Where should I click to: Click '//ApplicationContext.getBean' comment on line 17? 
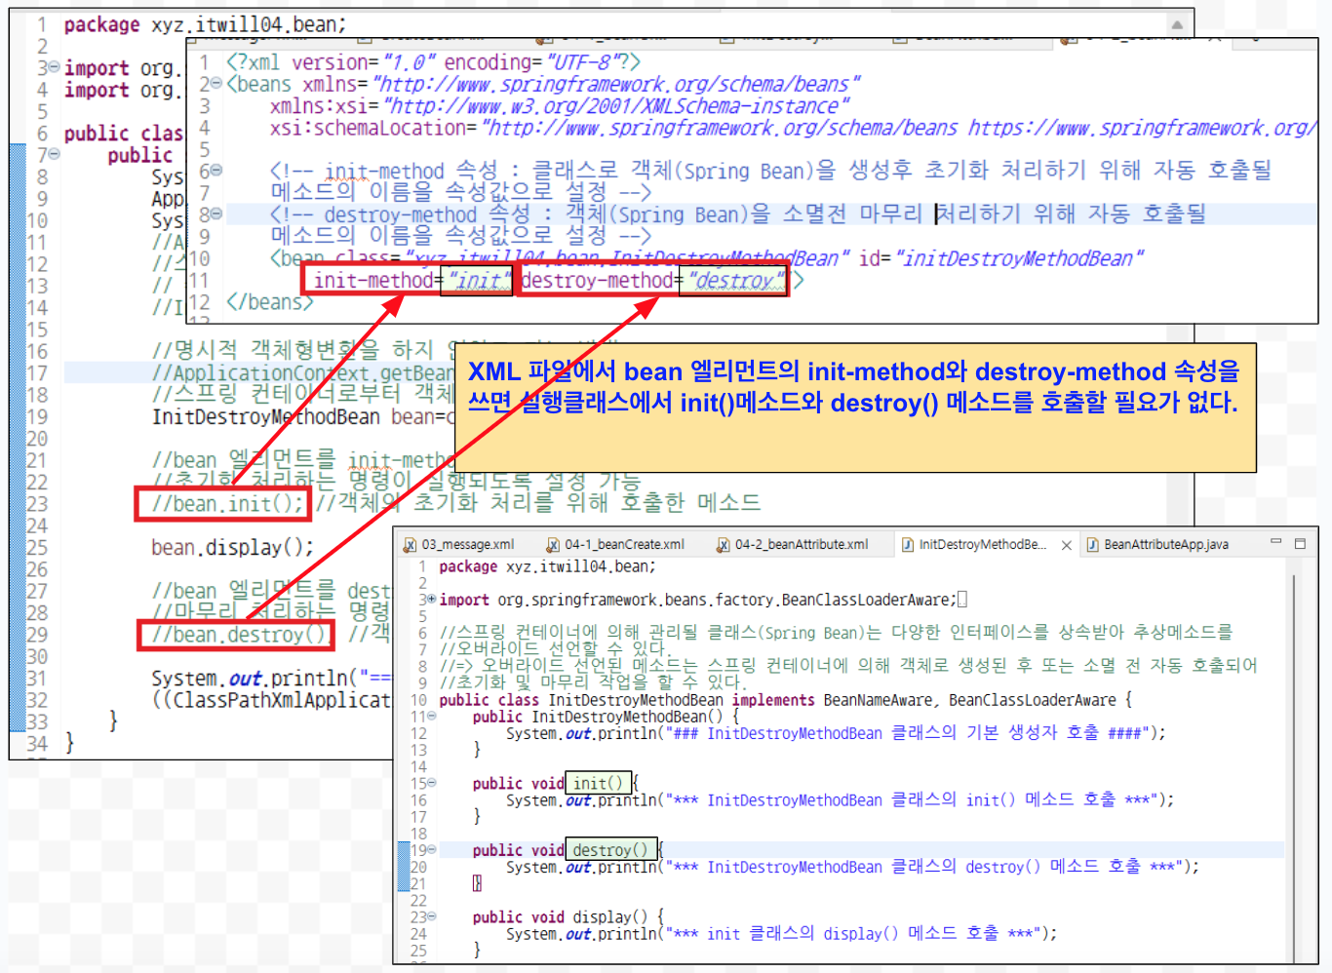pos(303,373)
